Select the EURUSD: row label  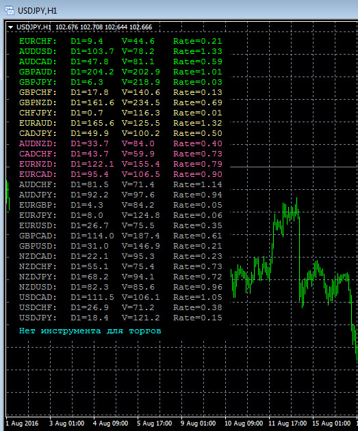point(38,225)
